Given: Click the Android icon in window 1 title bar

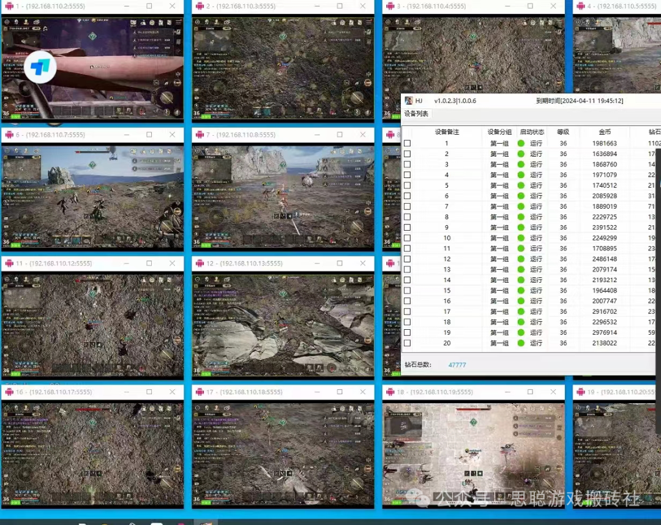Looking at the screenshot, I should click(x=9, y=6).
